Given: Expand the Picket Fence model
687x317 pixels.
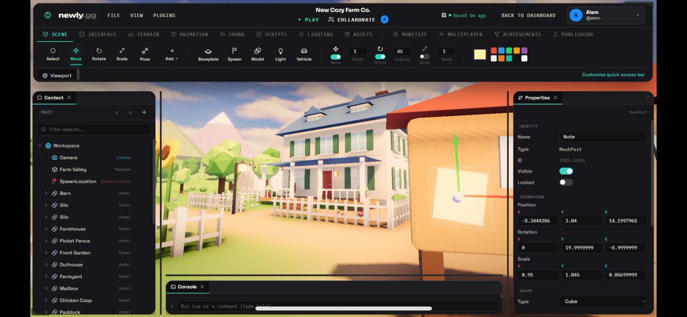Looking at the screenshot, I should tap(46, 241).
